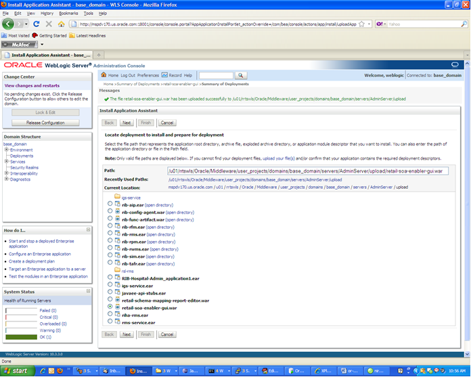Click the Most Visited bookmark icon

pos(4,35)
